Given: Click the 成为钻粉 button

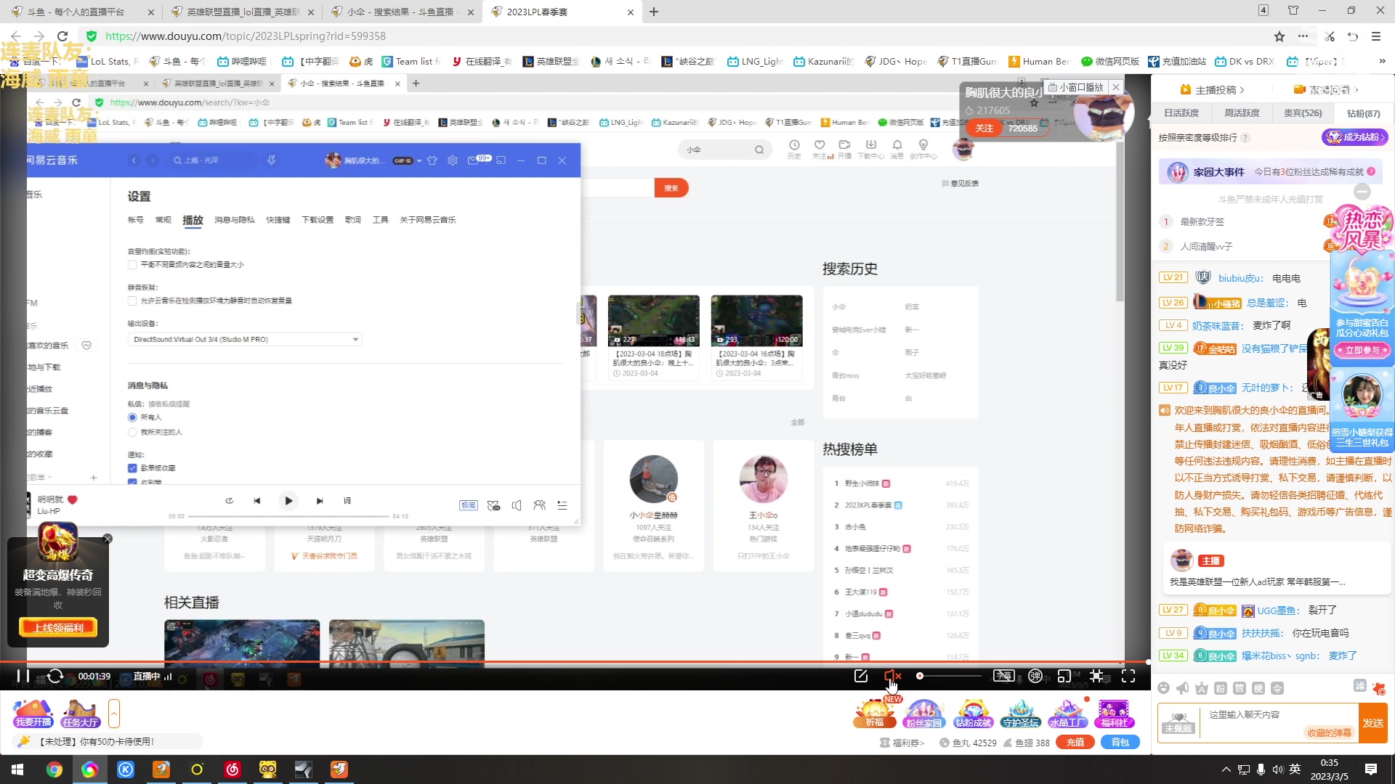Looking at the screenshot, I should (x=1354, y=137).
